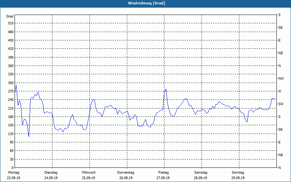Click the 'NE' compass label beside 30
The height and width of the screenshot is (182, 291).
tap(280, 155)
